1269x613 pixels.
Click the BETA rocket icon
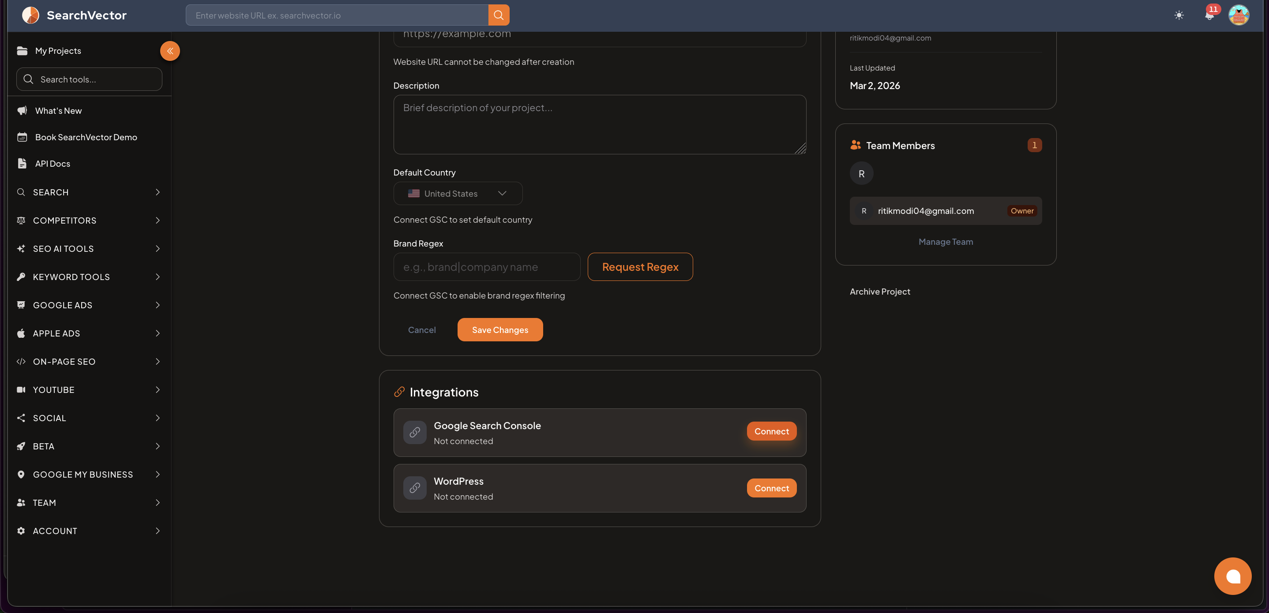tap(21, 446)
